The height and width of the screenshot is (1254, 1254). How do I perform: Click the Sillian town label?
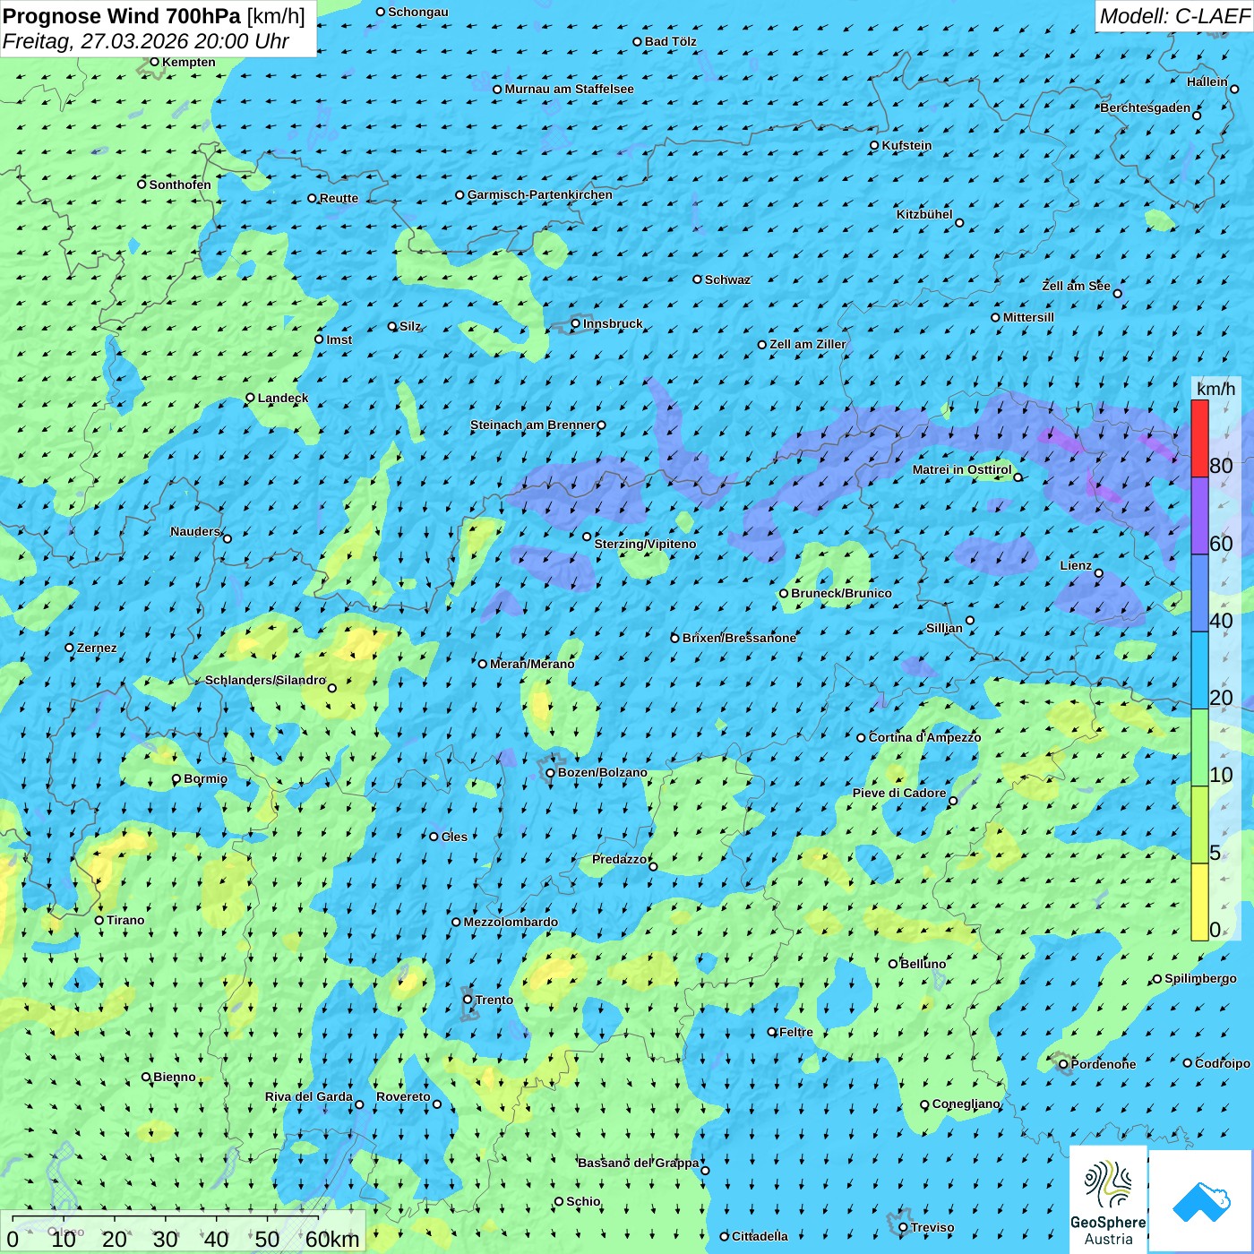(x=944, y=628)
